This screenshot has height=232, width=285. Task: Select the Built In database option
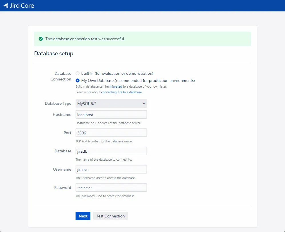point(77,73)
